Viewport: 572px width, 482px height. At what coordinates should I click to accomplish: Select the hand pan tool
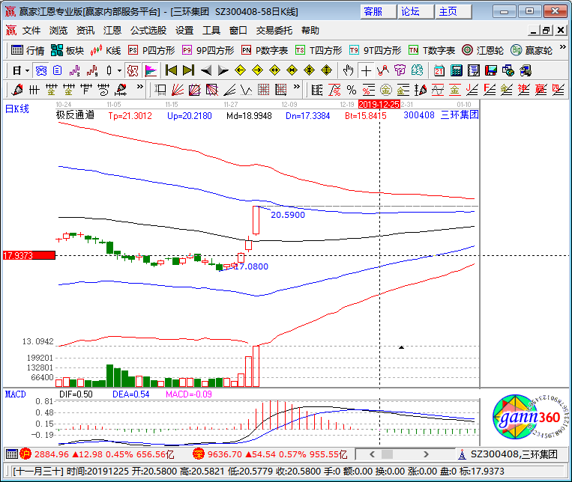(x=349, y=70)
